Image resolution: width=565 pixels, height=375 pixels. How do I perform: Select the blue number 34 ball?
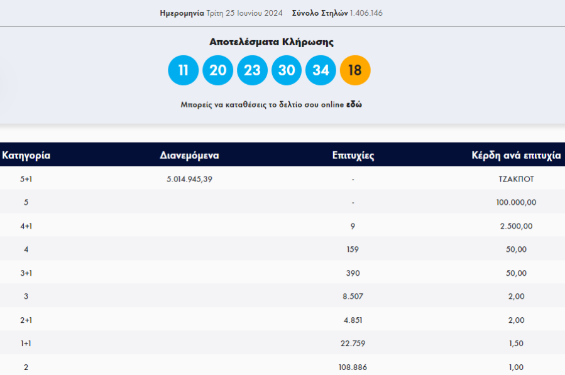321,70
